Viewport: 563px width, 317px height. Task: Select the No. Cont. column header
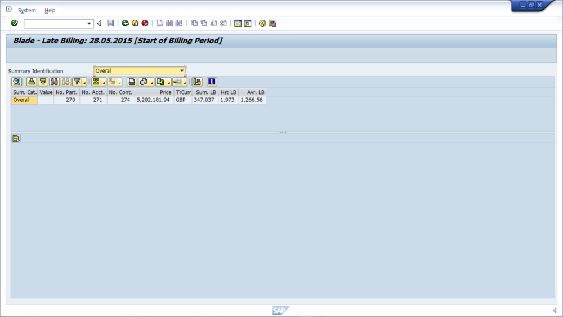pos(121,92)
